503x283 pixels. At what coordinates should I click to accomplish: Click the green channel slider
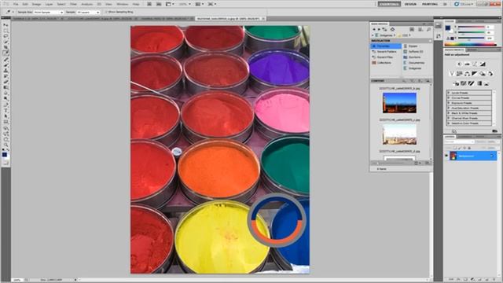click(471, 32)
